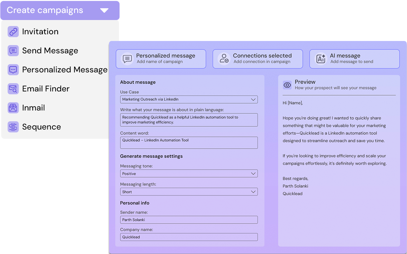Click the message description text box
Image resolution: width=407 pixels, height=254 pixels.
click(x=189, y=120)
